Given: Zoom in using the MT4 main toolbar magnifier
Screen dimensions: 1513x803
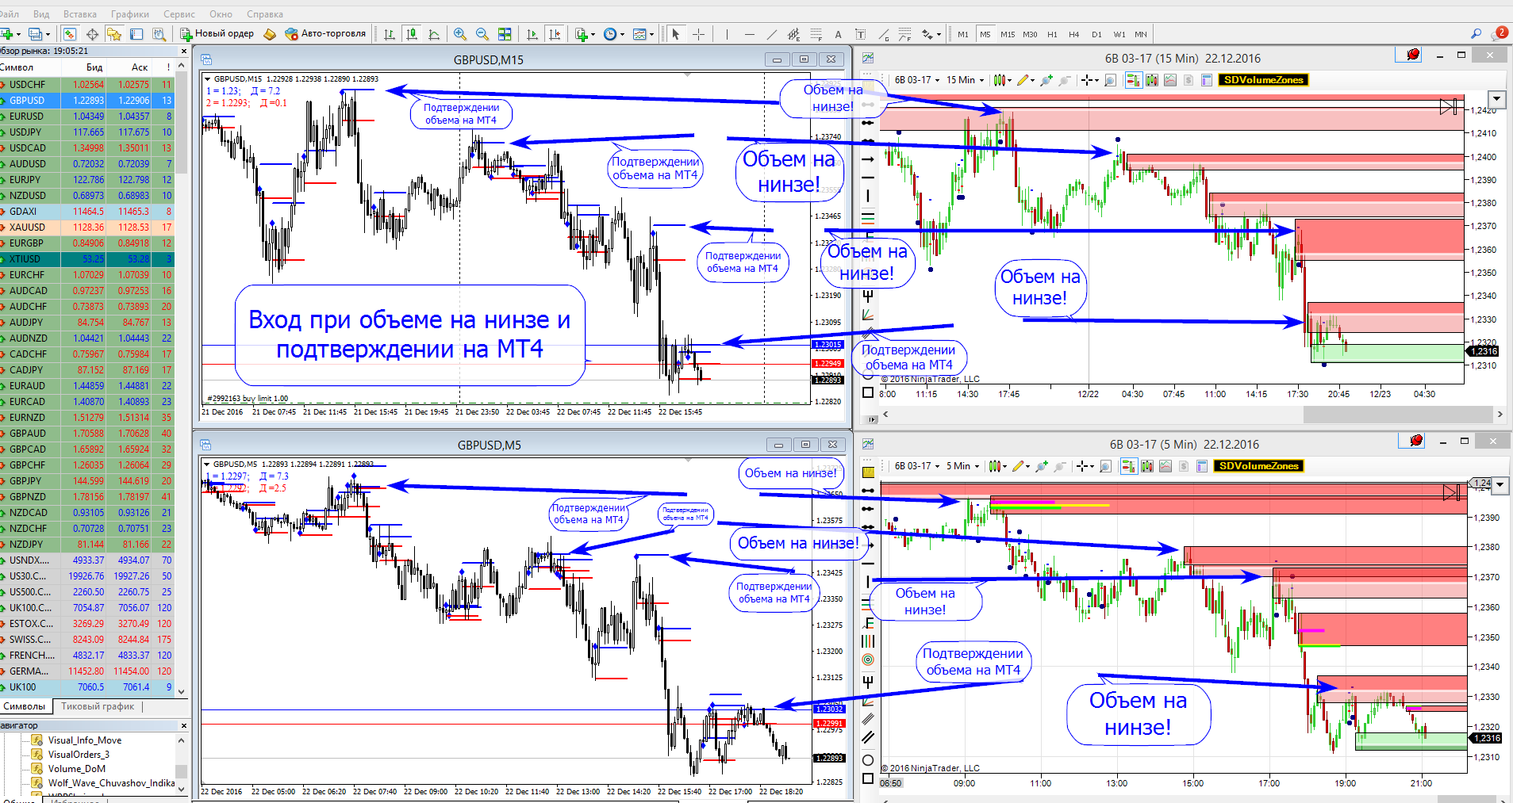Looking at the screenshot, I should [460, 34].
